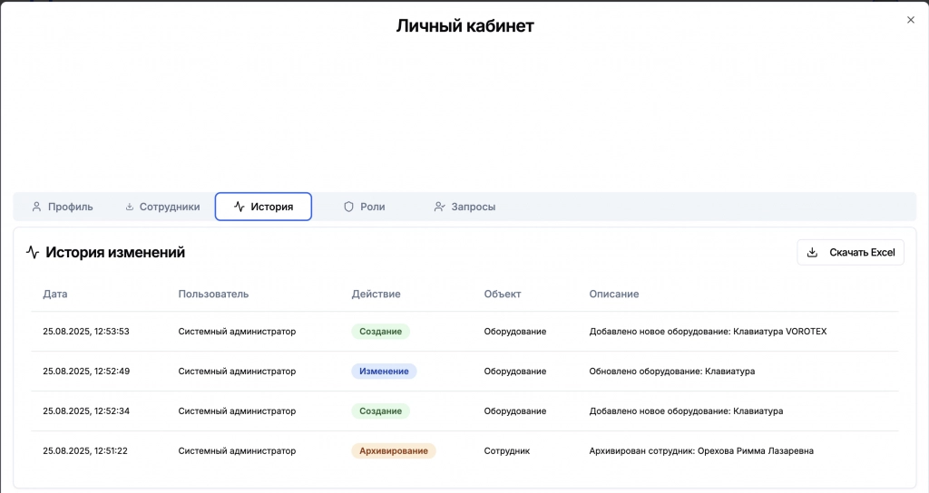The height and width of the screenshot is (493, 929).
Task: Open the Профиль tab
Action: pyautogui.click(x=62, y=207)
